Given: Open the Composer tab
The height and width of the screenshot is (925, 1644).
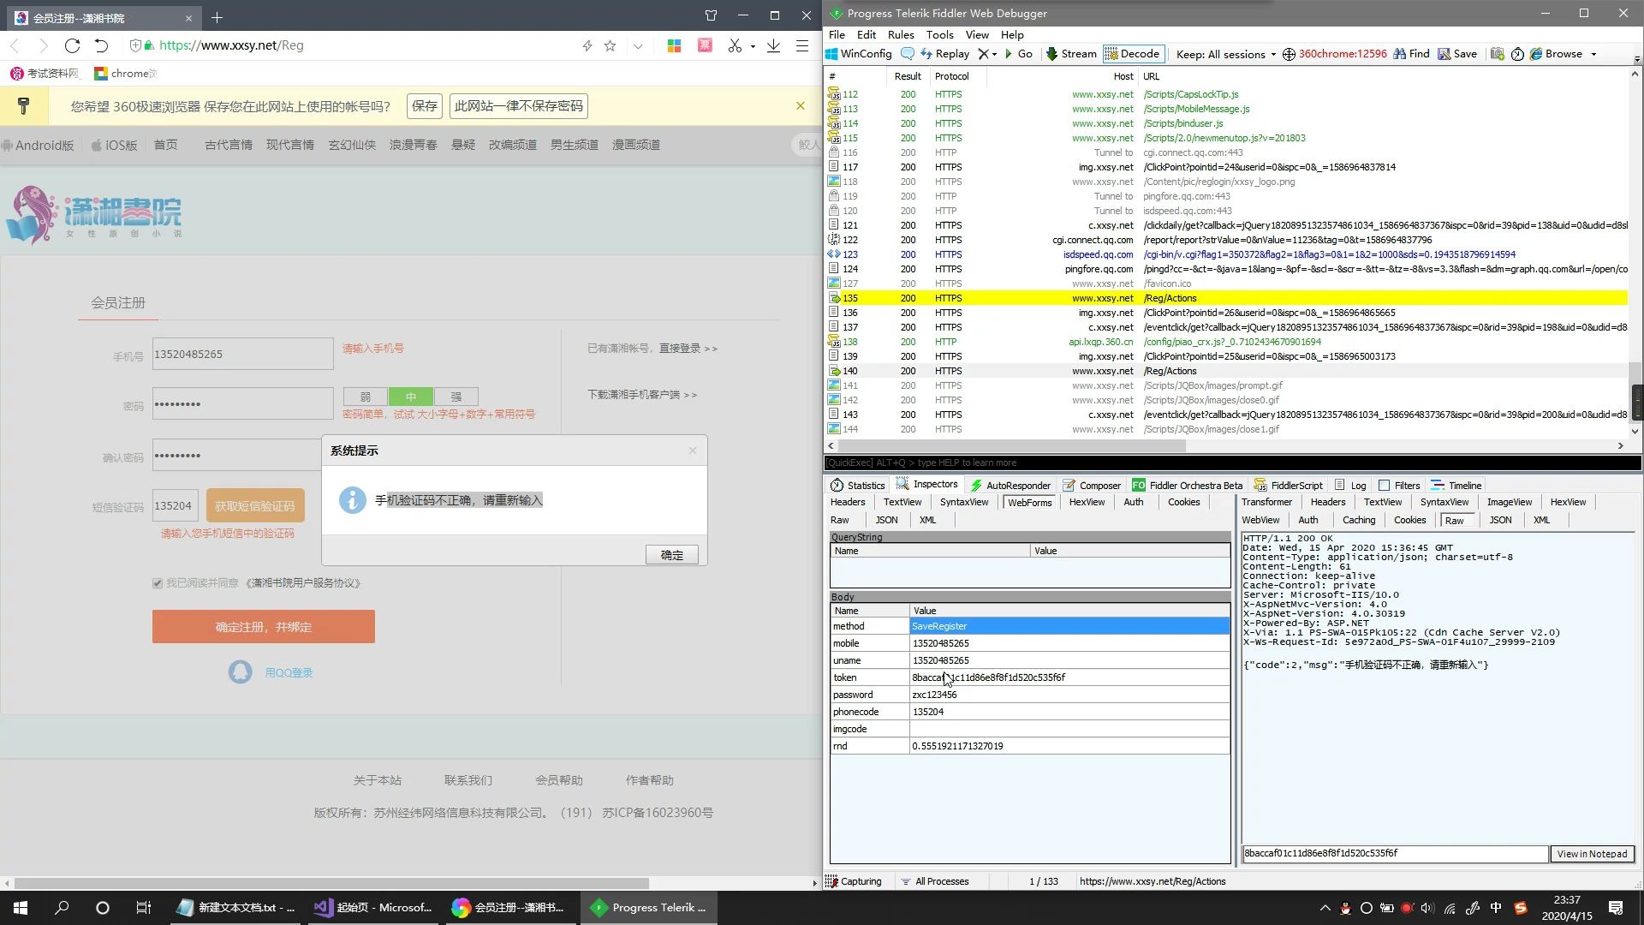Looking at the screenshot, I should tap(1092, 485).
